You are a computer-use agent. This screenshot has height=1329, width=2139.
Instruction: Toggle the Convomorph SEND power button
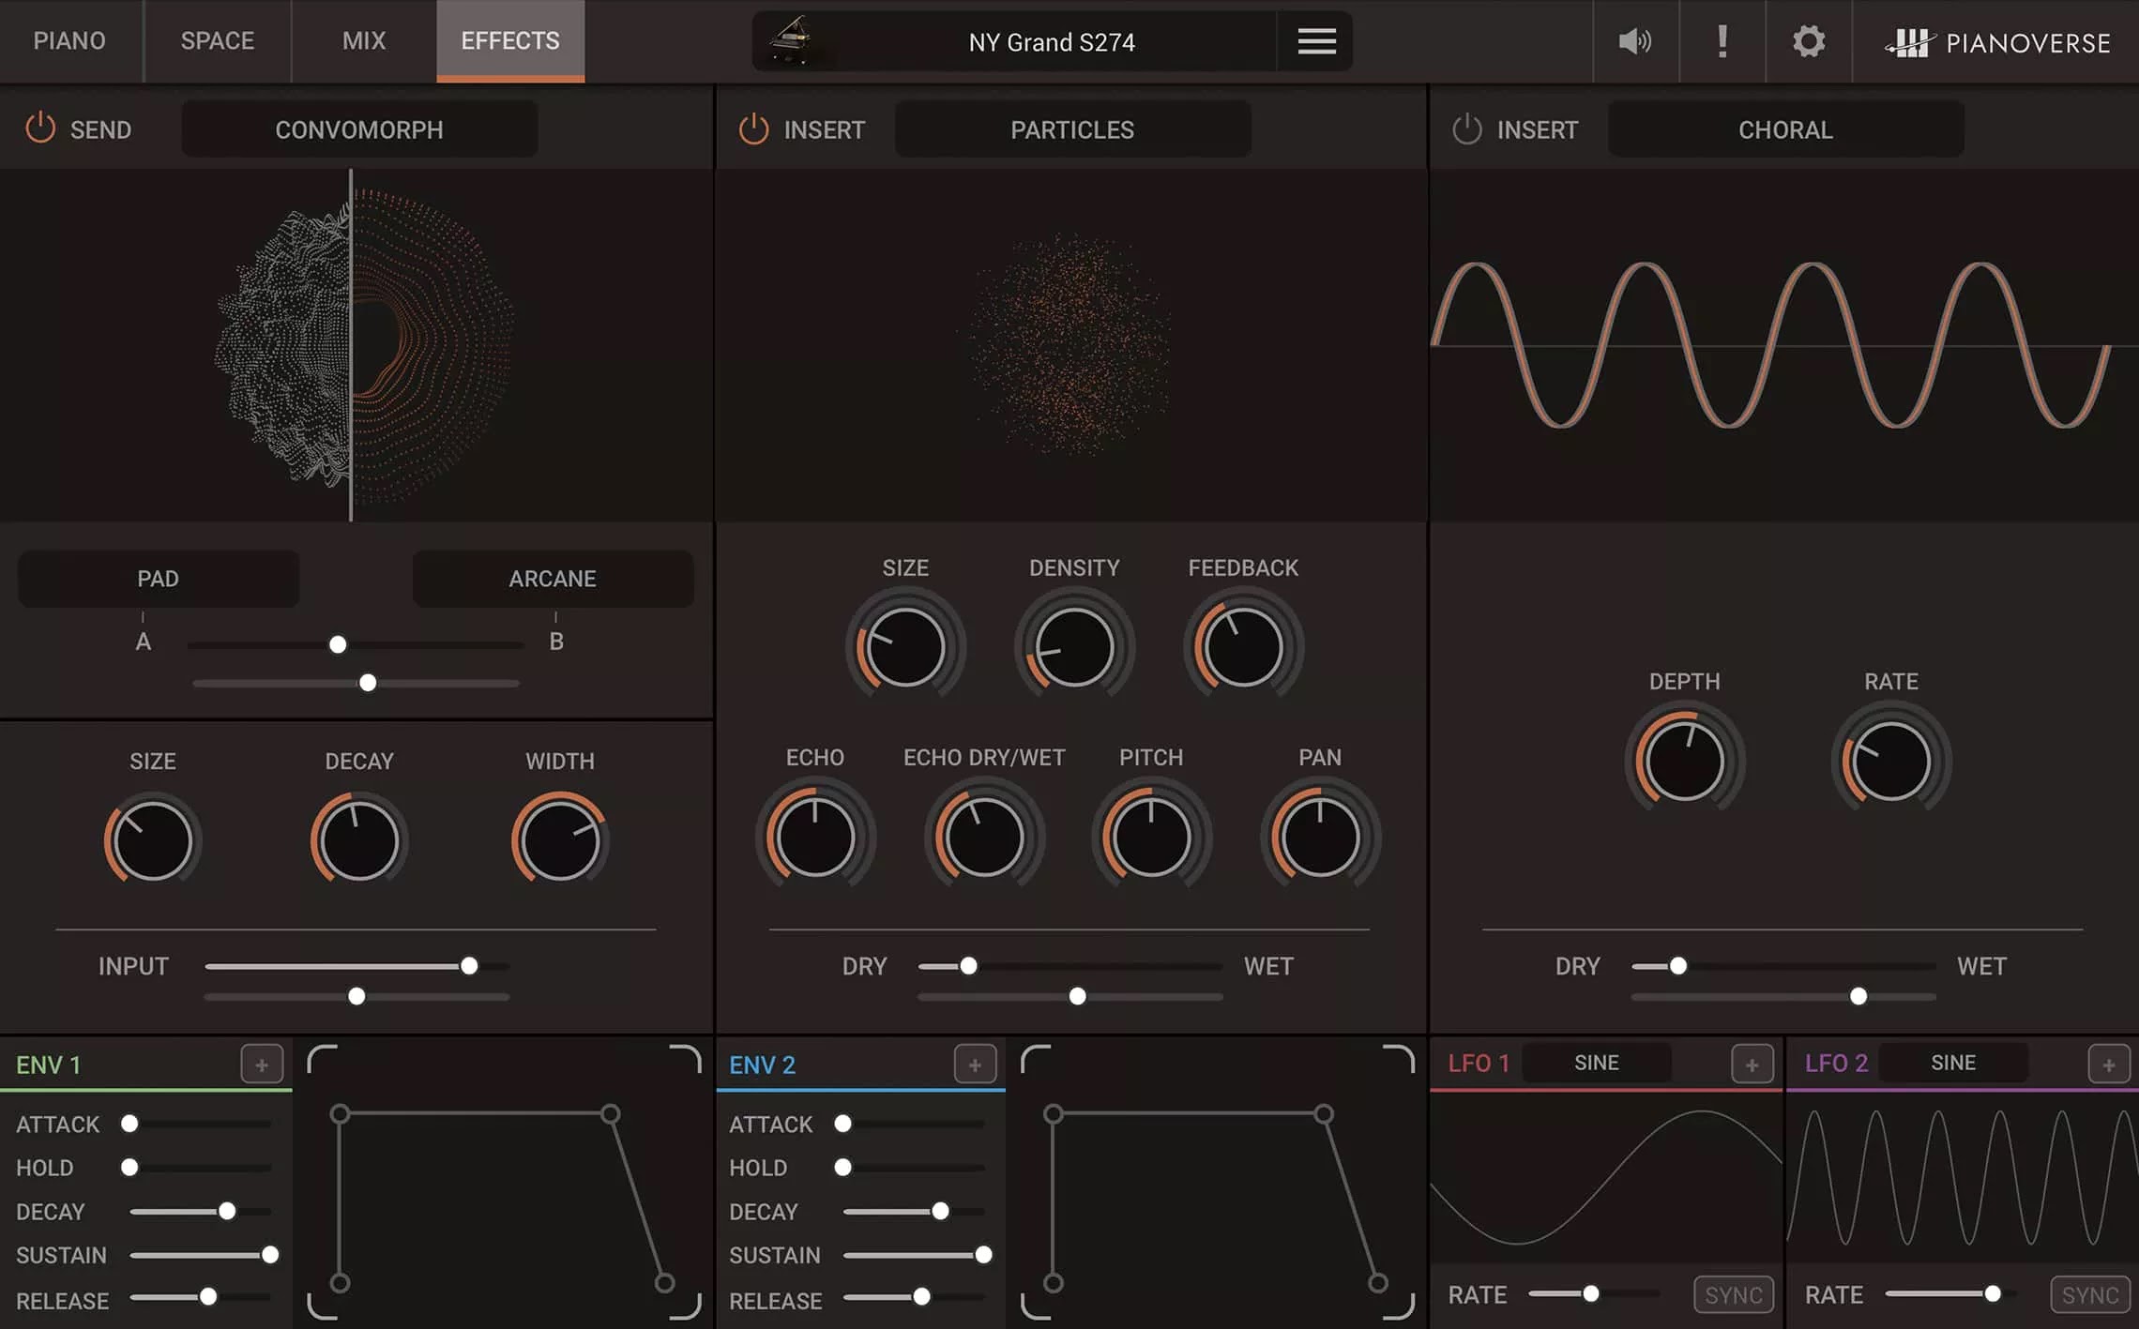[x=40, y=129]
